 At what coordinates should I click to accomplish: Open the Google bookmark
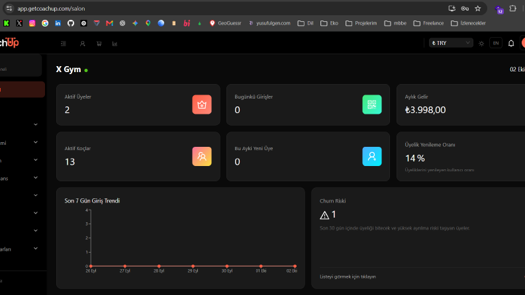tap(45, 23)
